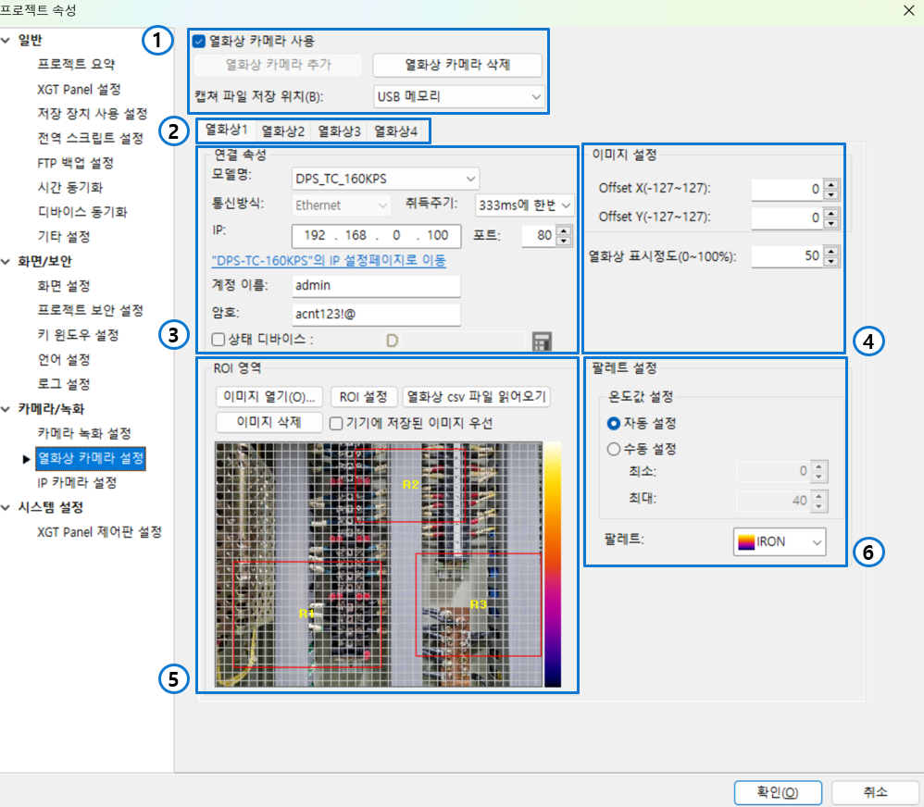Click the IP address input field
924x807 pixels.
tap(377, 236)
